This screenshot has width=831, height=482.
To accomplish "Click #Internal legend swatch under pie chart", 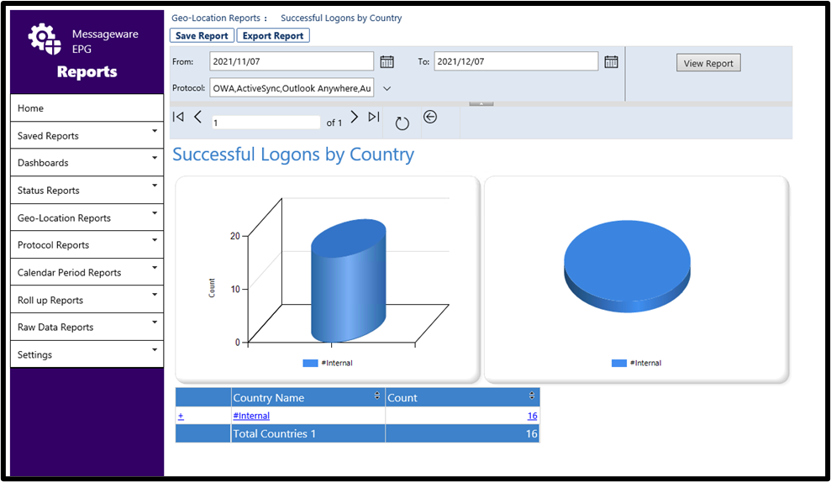I will (619, 363).
